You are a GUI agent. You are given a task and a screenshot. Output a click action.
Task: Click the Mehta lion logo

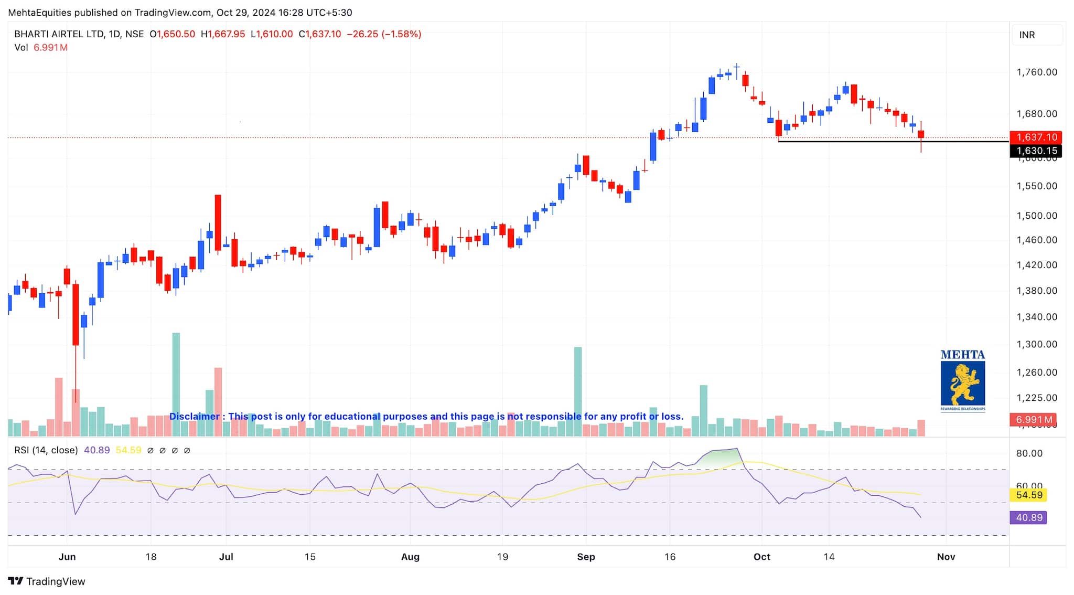(963, 382)
